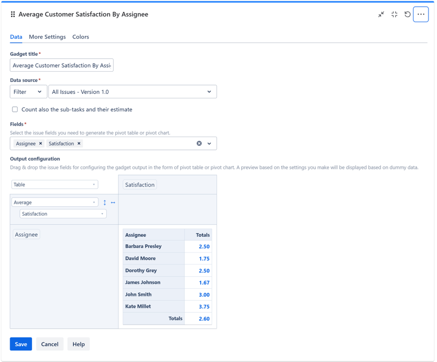Click the minimize gadget arrows icon
The height and width of the screenshot is (362, 437).
pos(381,14)
